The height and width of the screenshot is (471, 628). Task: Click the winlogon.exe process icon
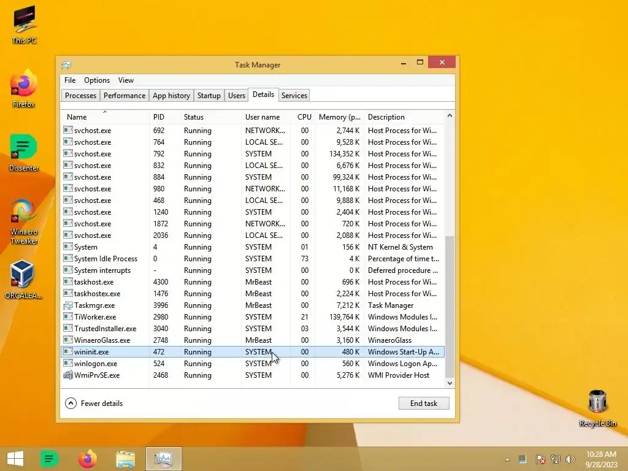click(x=68, y=363)
